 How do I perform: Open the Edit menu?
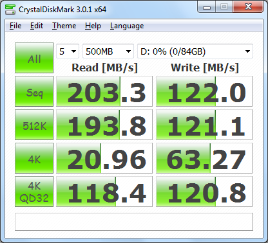point(37,26)
